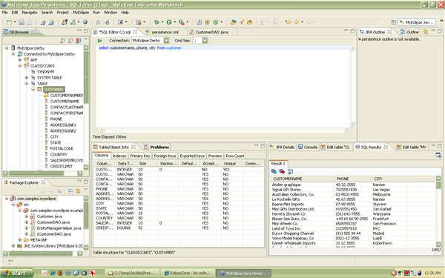
Task: Collapse the CUSTOMER table node
Action: point(33,90)
